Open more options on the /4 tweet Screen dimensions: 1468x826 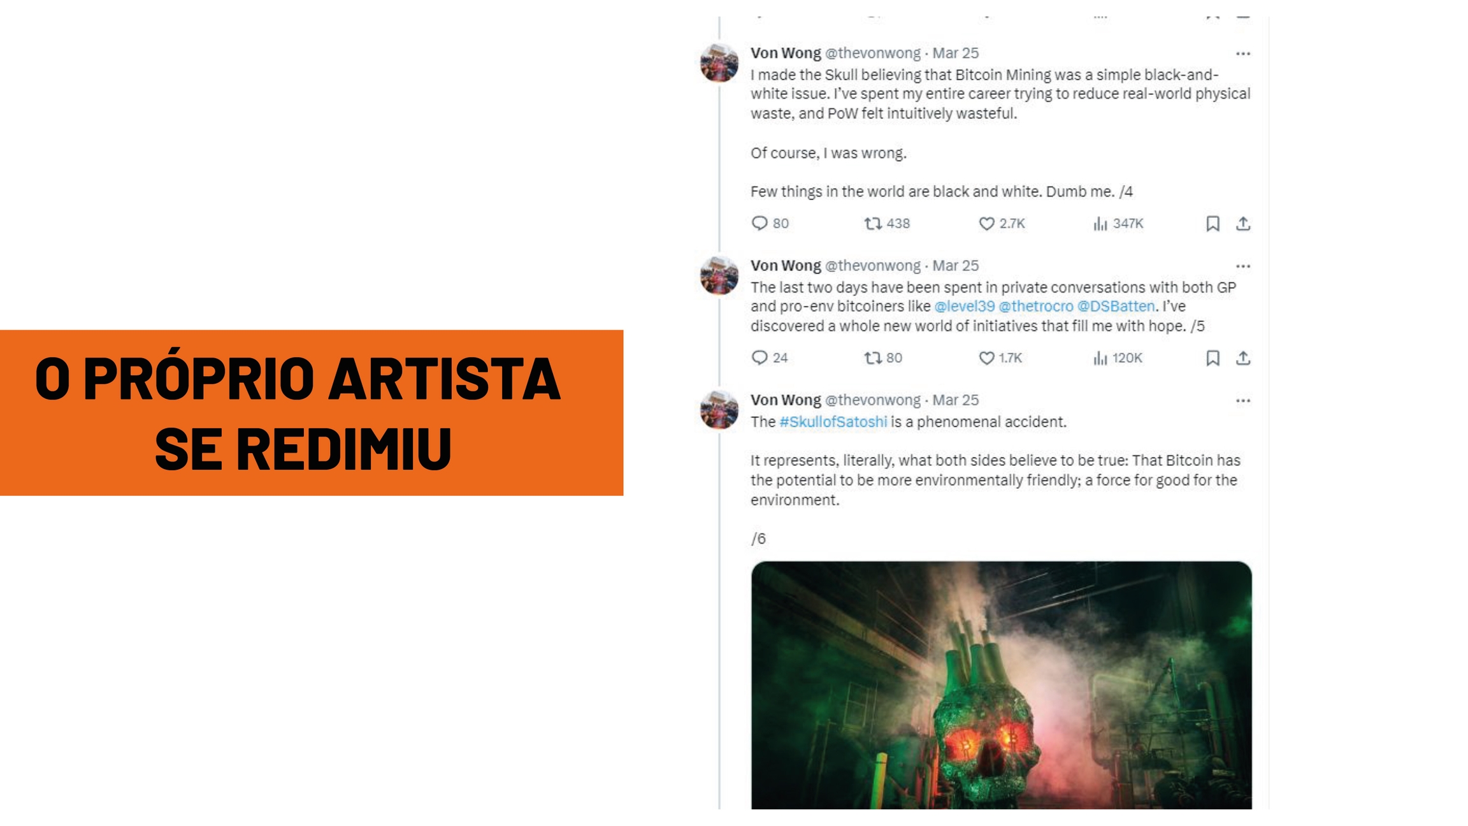click(x=1243, y=54)
